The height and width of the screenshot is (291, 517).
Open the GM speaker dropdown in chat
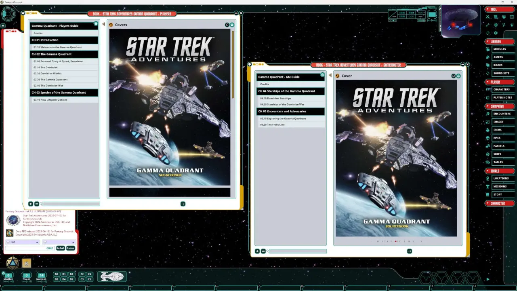point(22,242)
